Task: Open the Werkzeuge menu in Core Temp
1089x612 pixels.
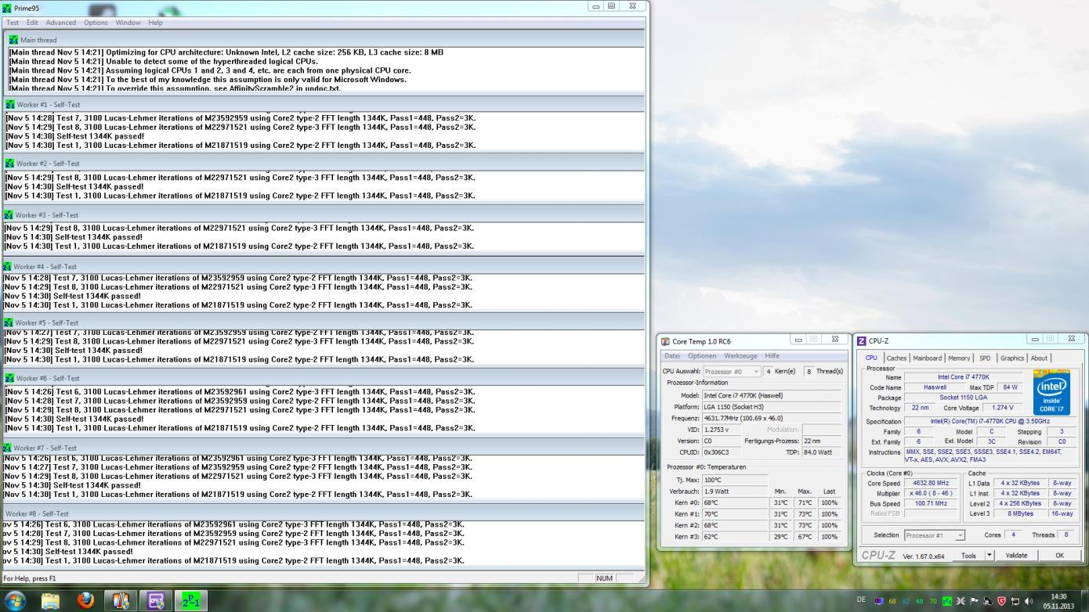Action: 740,356
